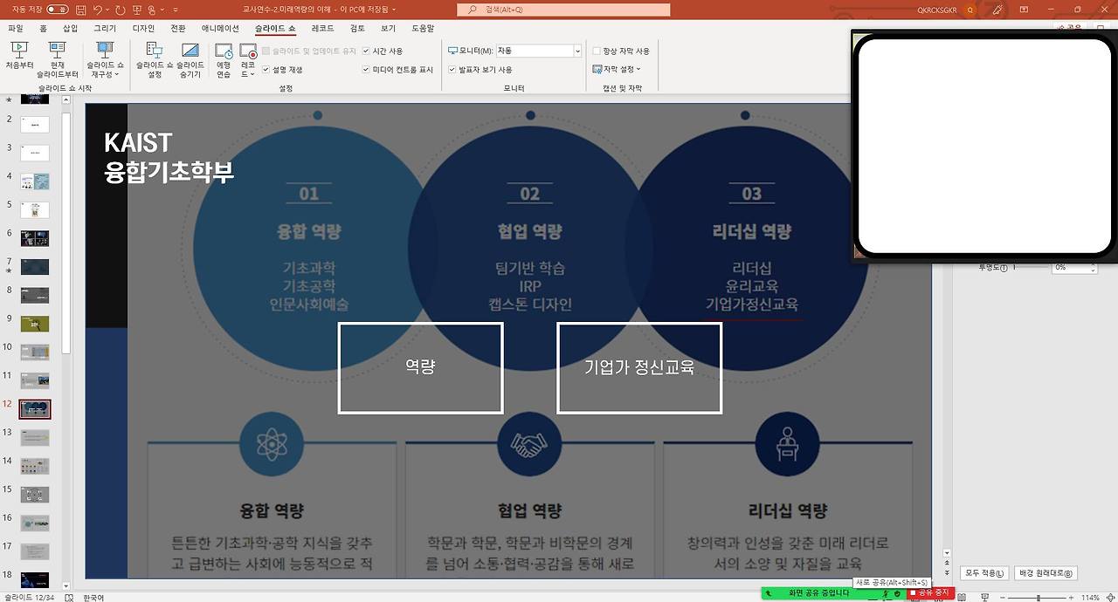This screenshot has height=602, width=1118.
Task: Click the Redo icon
Action: [121, 10]
